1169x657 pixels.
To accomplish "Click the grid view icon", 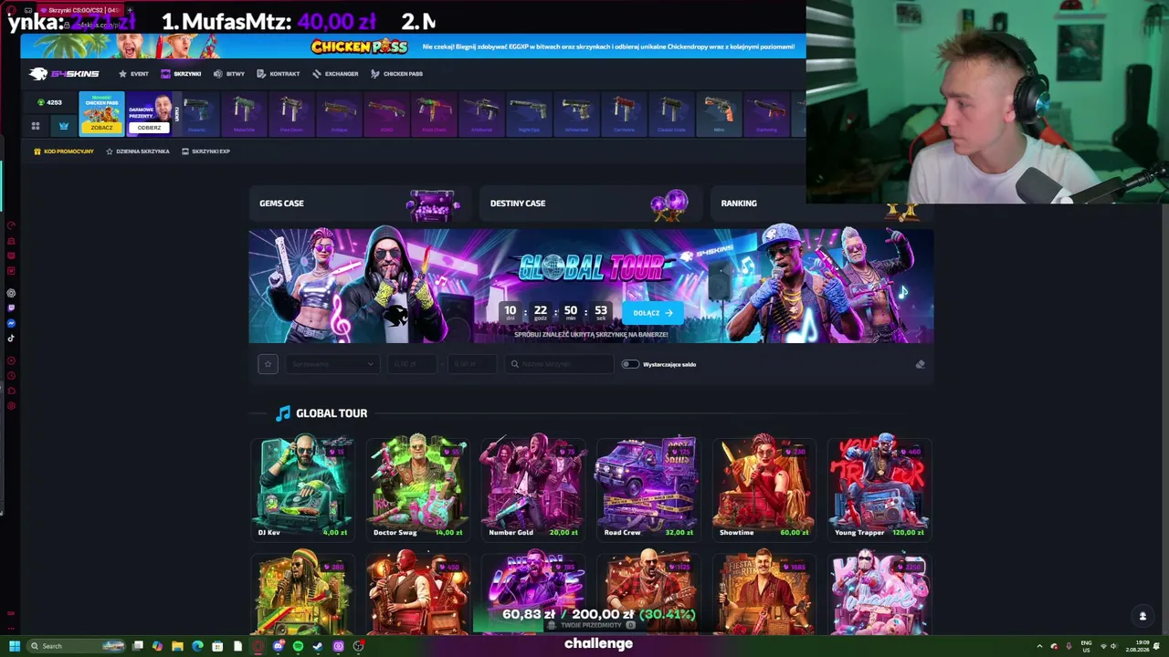I will [x=36, y=126].
